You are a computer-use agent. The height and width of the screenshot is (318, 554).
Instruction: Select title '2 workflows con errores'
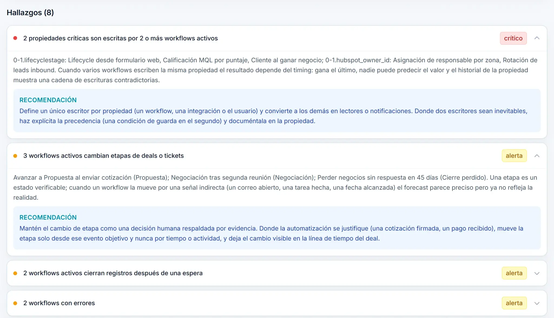(x=59, y=303)
